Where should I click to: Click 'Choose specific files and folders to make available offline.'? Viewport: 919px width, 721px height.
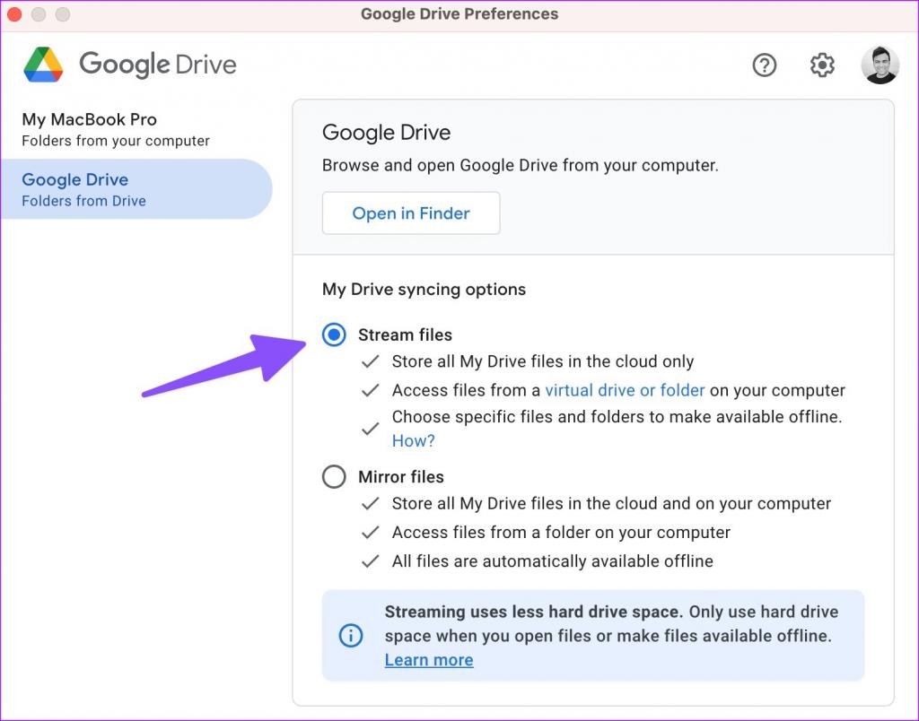[617, 417]
